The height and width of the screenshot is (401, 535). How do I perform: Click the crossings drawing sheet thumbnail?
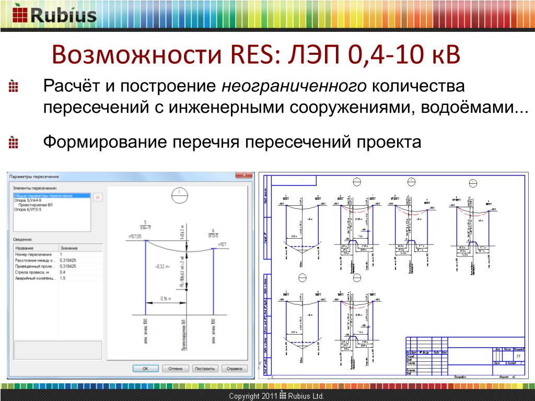click(393, 276)
